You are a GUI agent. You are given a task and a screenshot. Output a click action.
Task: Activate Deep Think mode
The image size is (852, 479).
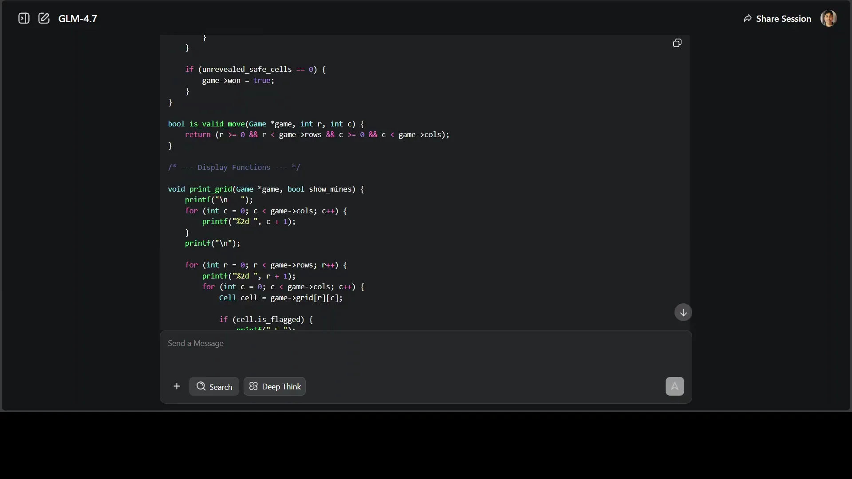(275, 386)
